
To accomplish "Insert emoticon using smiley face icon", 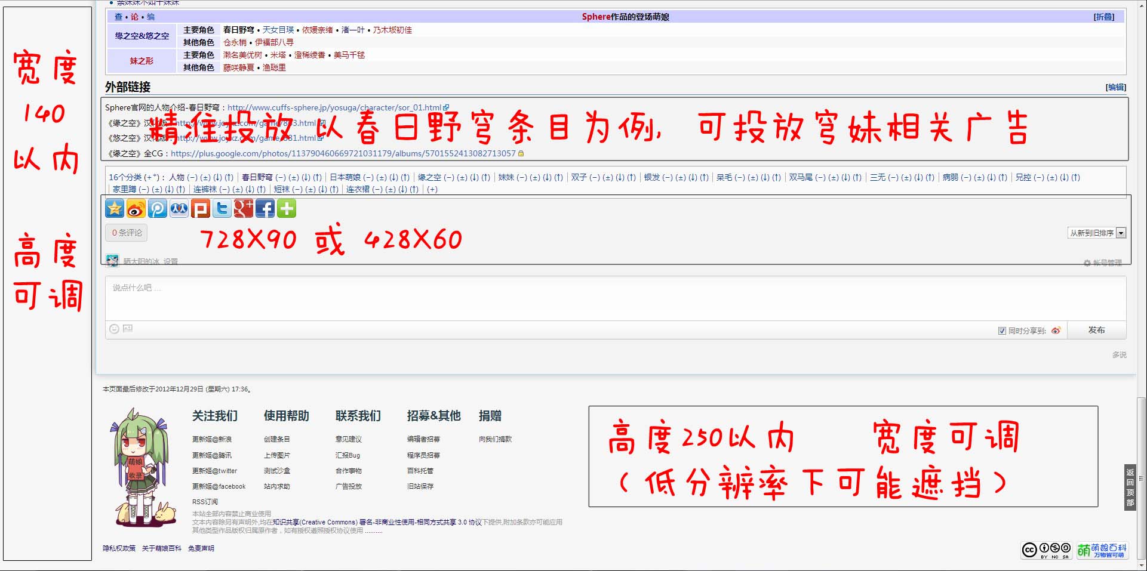I will pos(114,329).
